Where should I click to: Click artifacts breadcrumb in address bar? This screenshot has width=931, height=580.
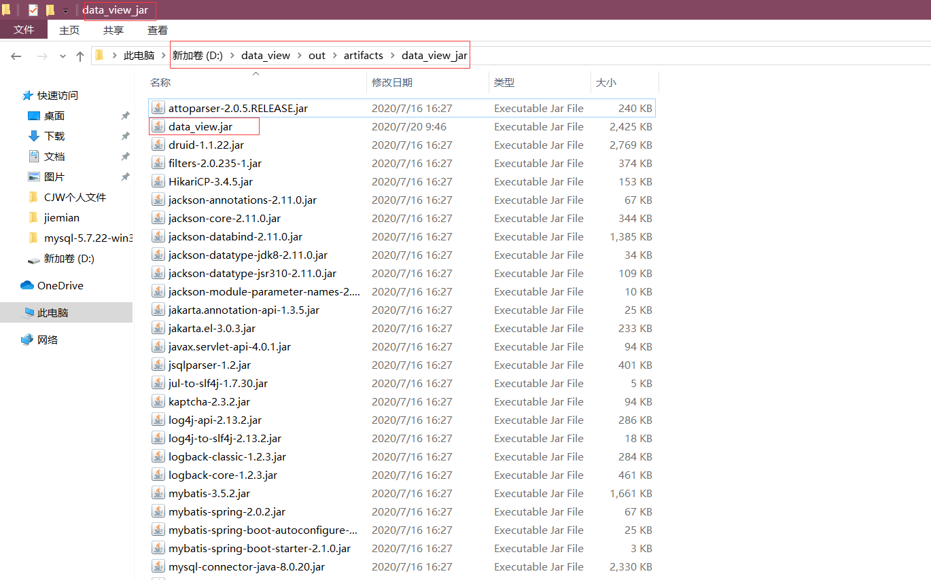(364, 56)
